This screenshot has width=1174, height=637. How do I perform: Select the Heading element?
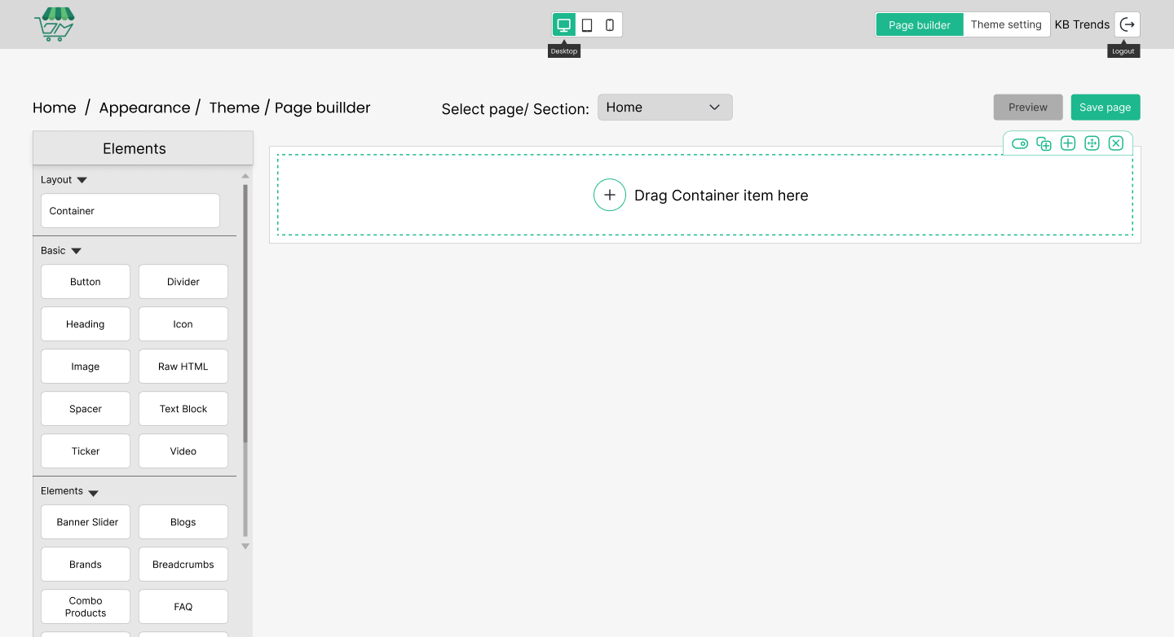click(86, 324)
